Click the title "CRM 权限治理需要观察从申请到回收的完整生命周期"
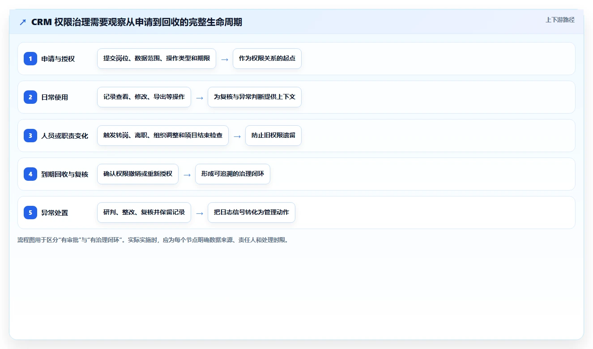593x349 pixels. coord(137,22)
